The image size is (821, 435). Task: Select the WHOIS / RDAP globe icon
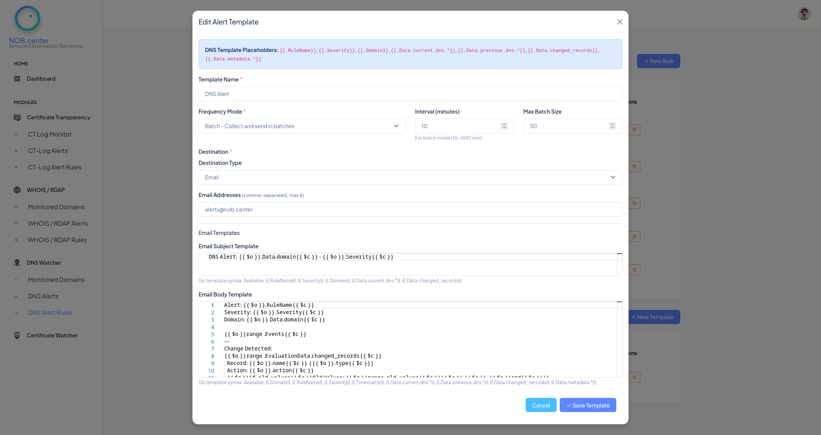[x=17, y=190]
